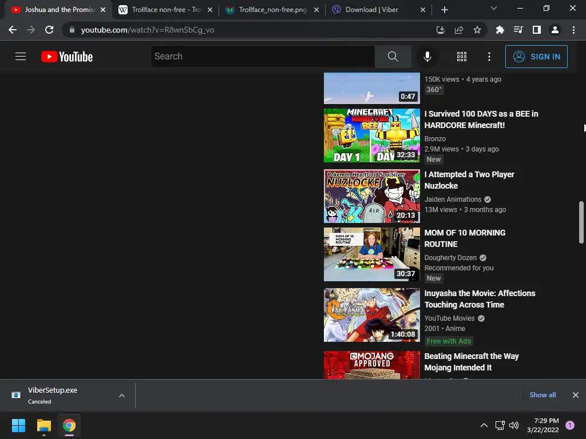Open the YouTube apps grid
Viewport: 586px width, 439px height.
pyautogui.click(x=462, y=57)
